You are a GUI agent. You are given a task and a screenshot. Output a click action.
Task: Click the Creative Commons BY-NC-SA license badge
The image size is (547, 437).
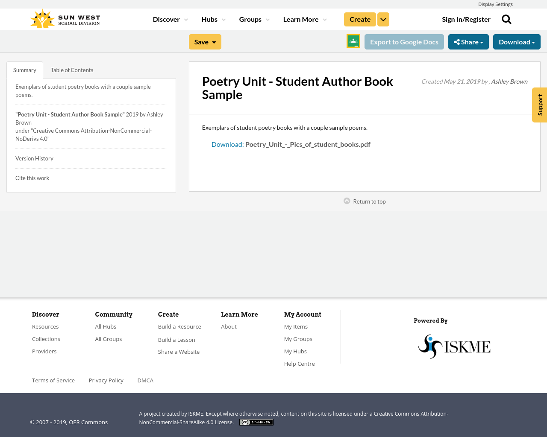256,422
